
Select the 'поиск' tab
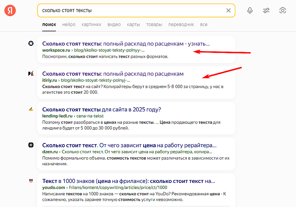tap(49, 24)
